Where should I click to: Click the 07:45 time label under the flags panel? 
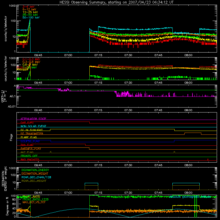pyautogui.click(x=158, y=165)
